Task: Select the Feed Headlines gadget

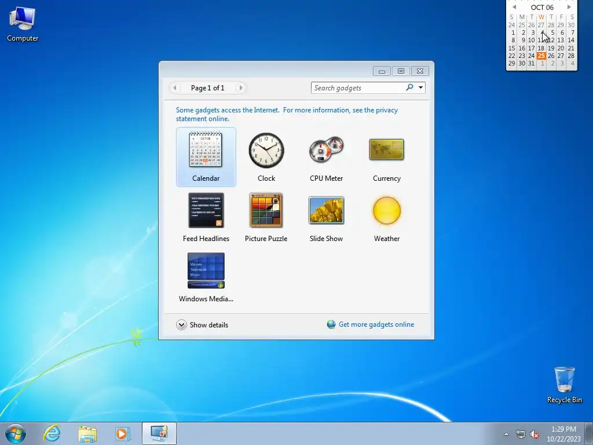Action: click(206, 217)
